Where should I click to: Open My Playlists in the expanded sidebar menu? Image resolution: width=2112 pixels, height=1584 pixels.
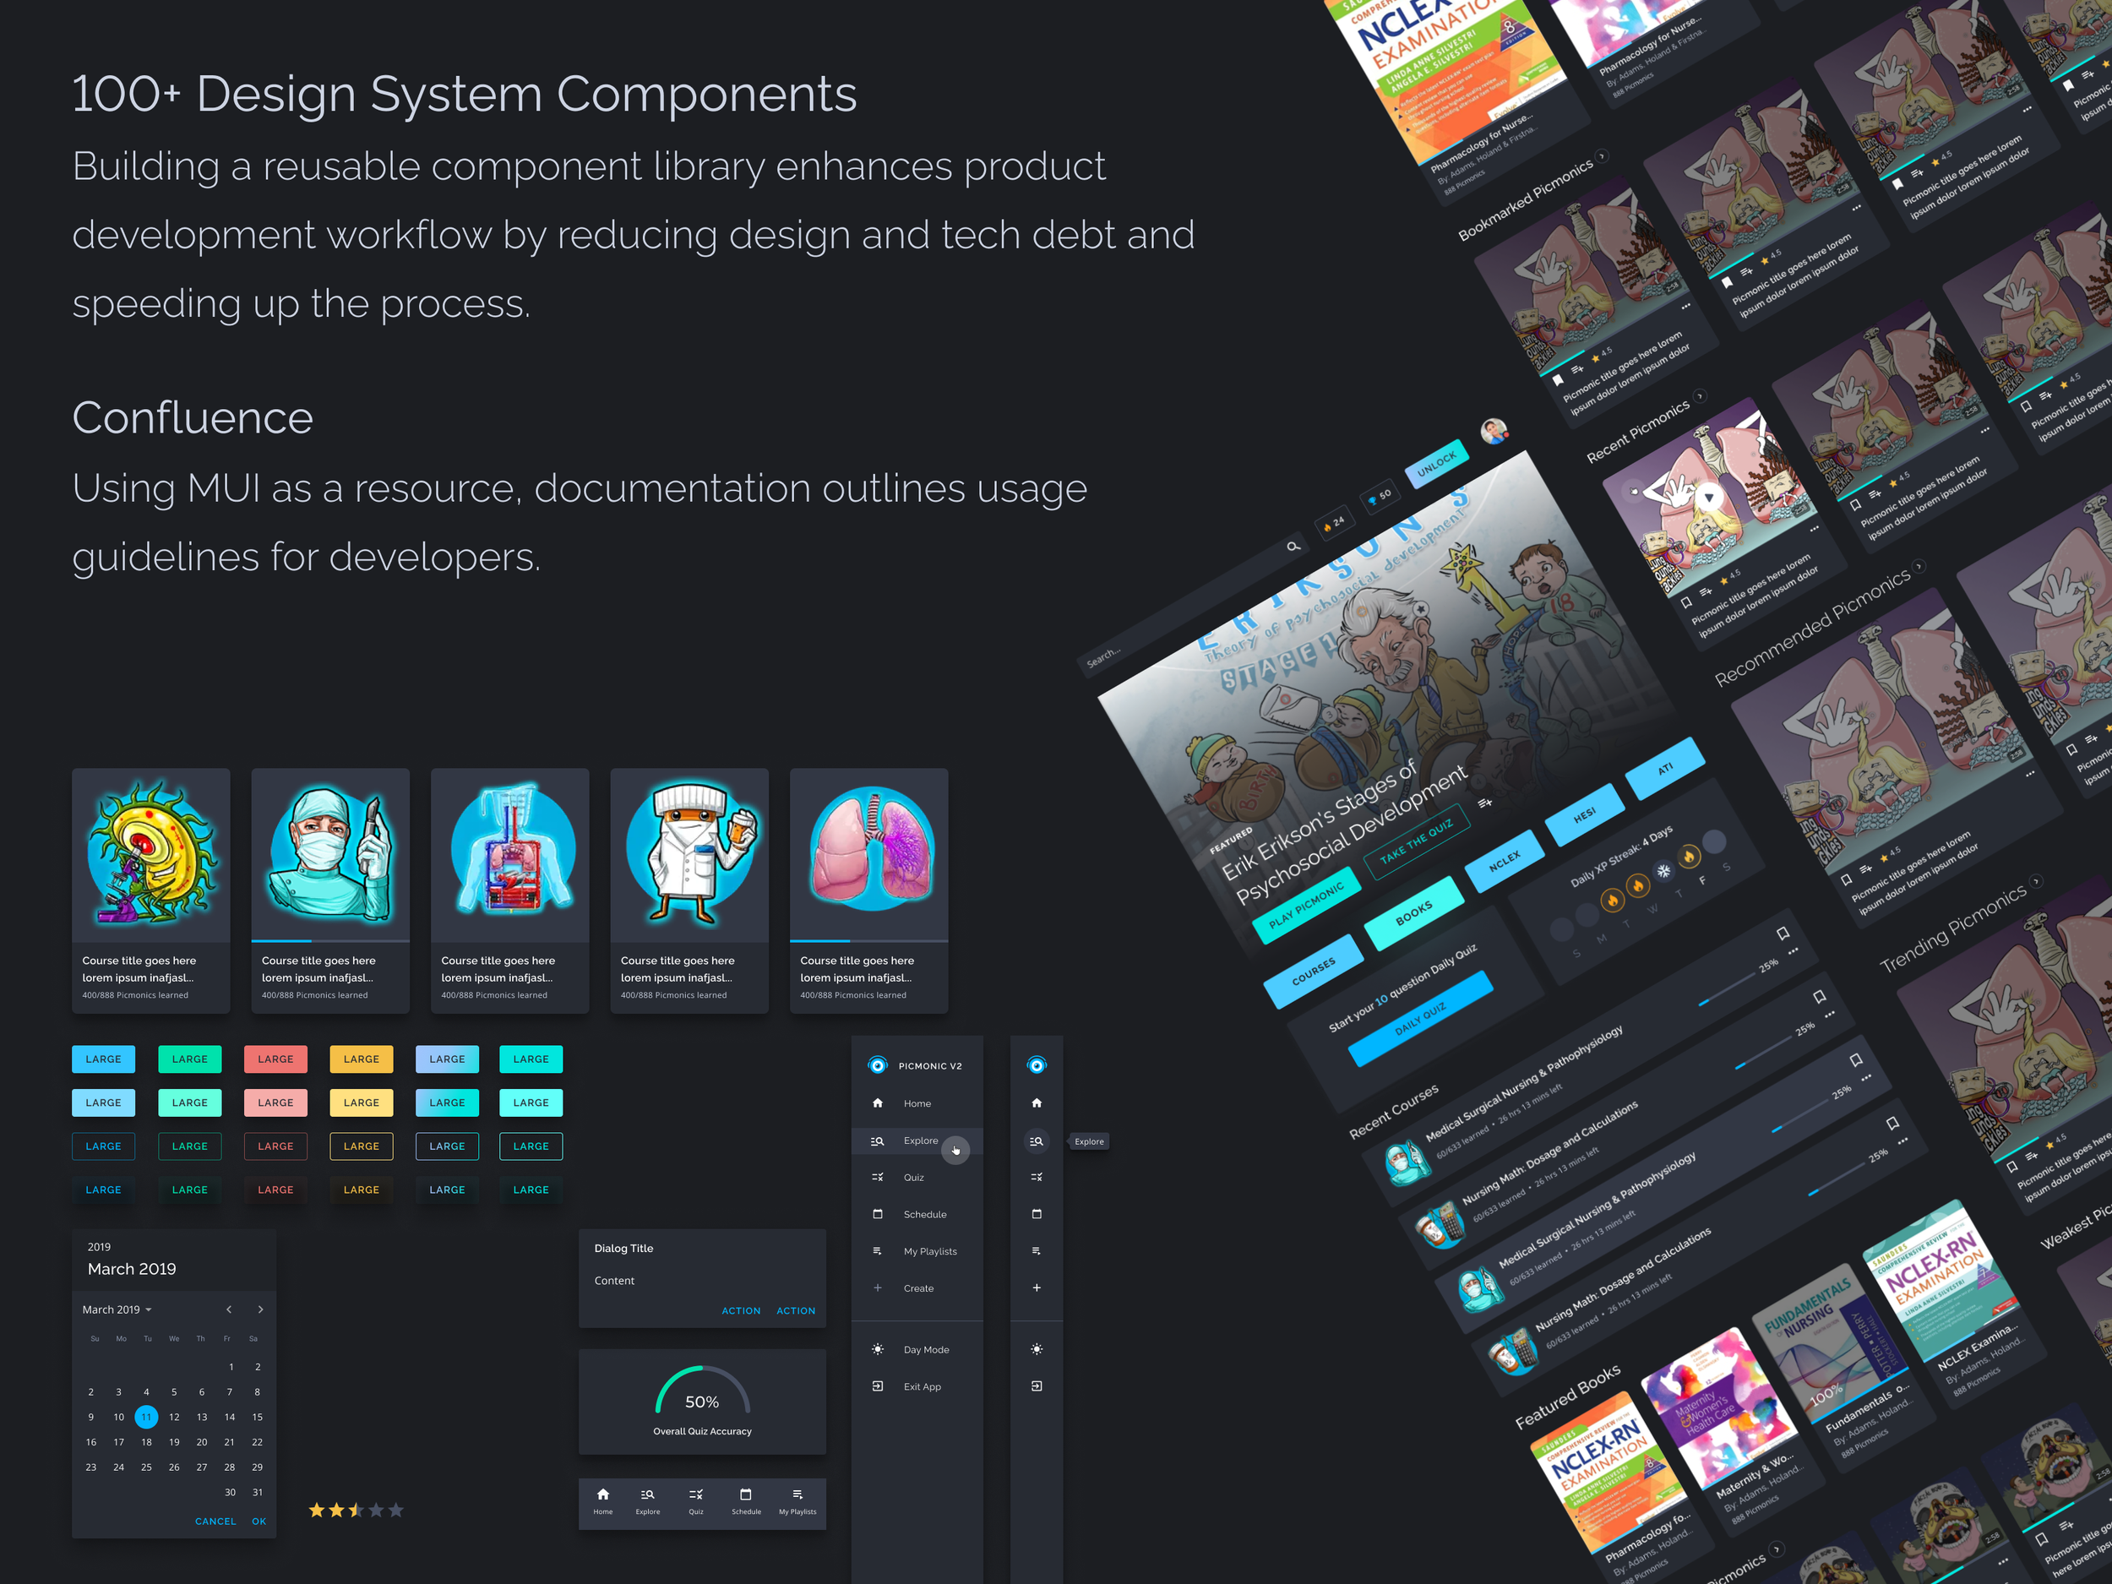tap(917, 1251)
